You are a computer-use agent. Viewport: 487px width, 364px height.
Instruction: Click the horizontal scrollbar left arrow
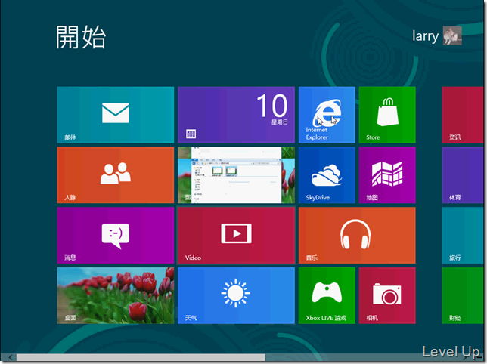point(10,357)
